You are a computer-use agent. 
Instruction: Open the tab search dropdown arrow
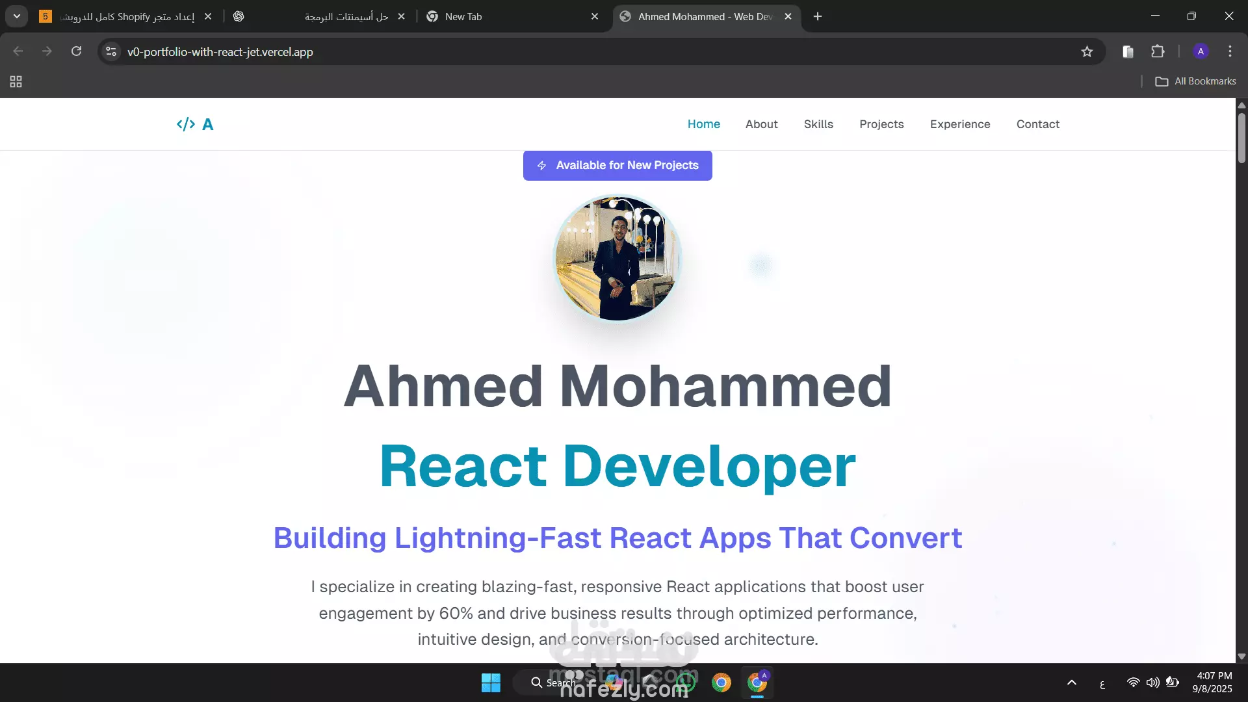click(17, 16)
